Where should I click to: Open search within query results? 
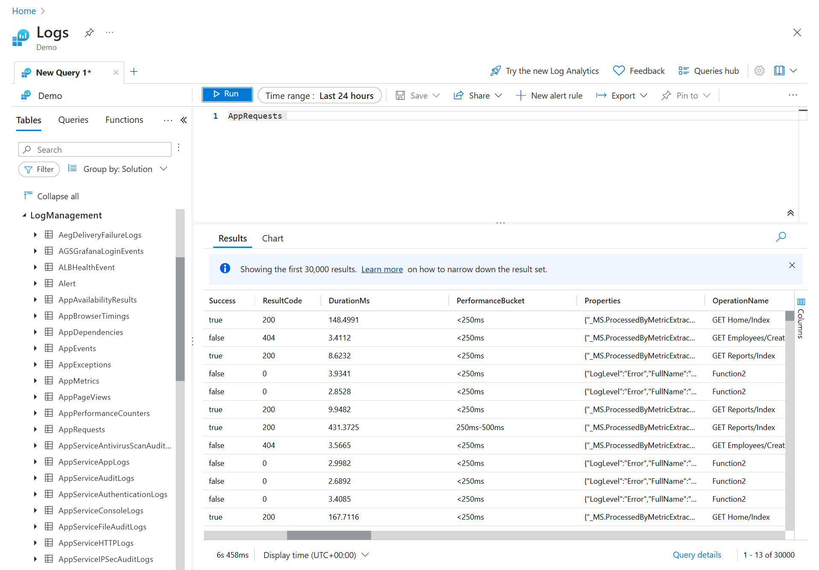pos(781,237)
